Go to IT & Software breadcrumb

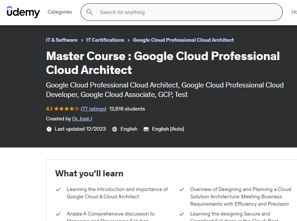point(62,40)
